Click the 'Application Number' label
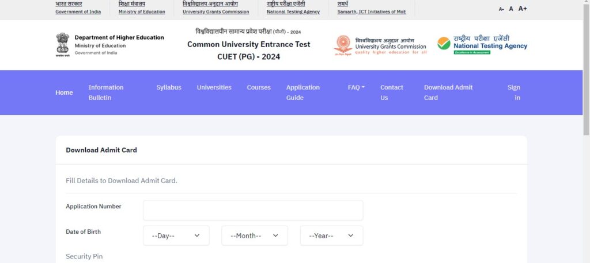This screenshot has width=590, height=263. click(x=93, y=206)
